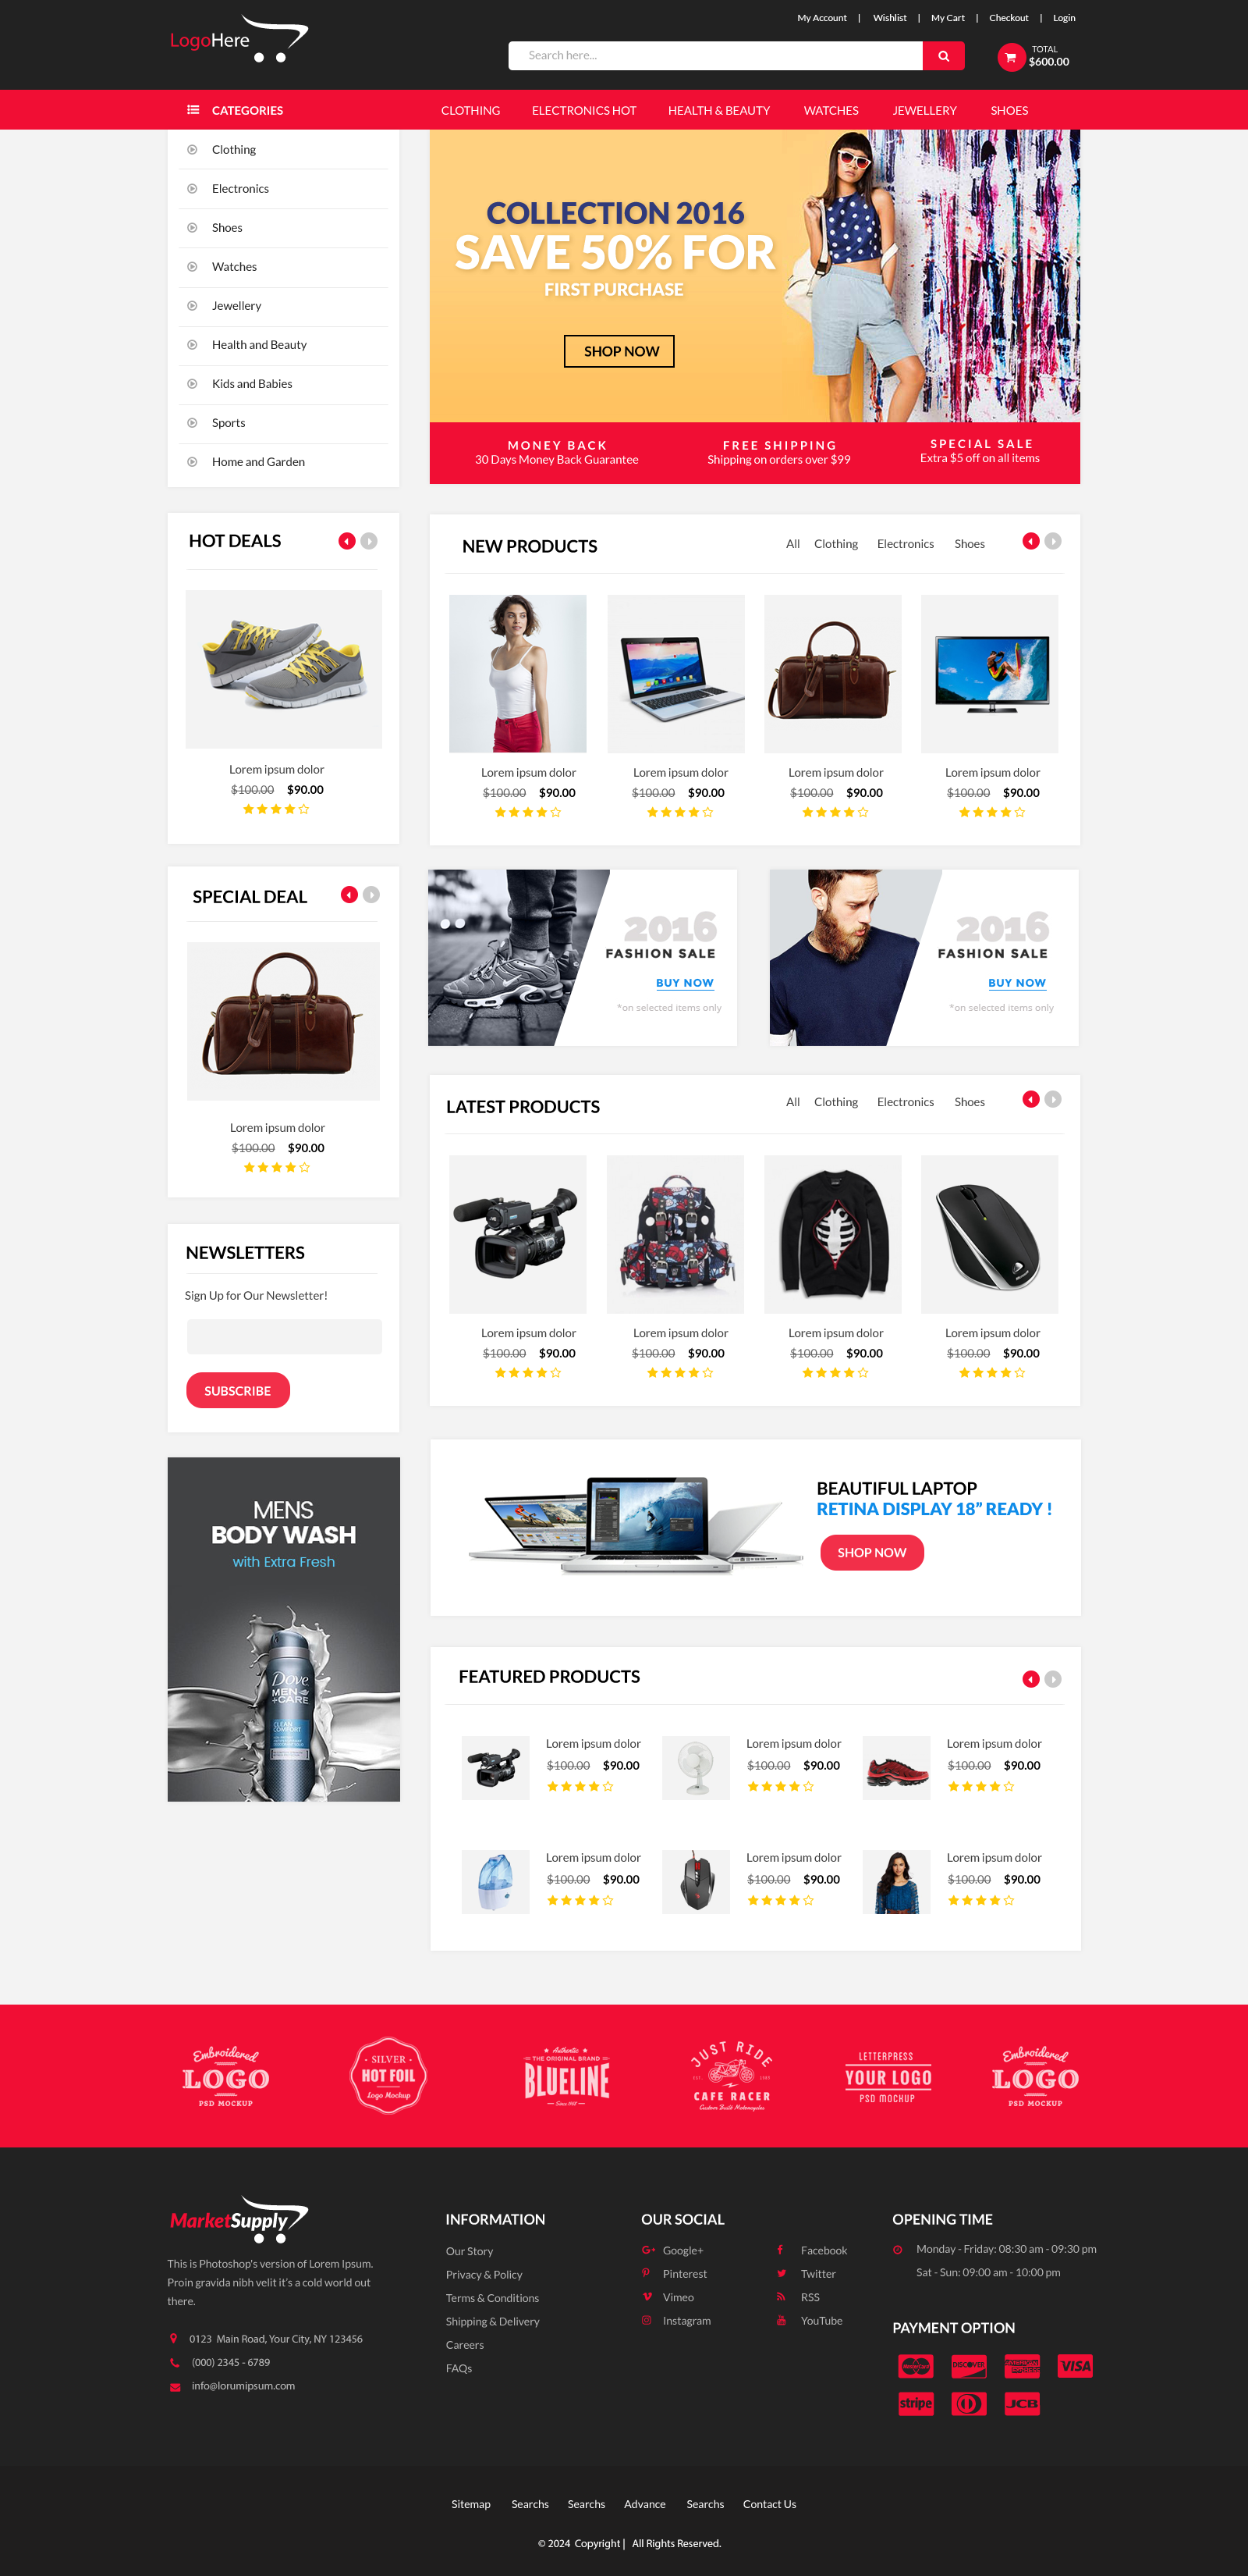Click the newsletter email input field

pyautogui.click(x=284, y=1337)
